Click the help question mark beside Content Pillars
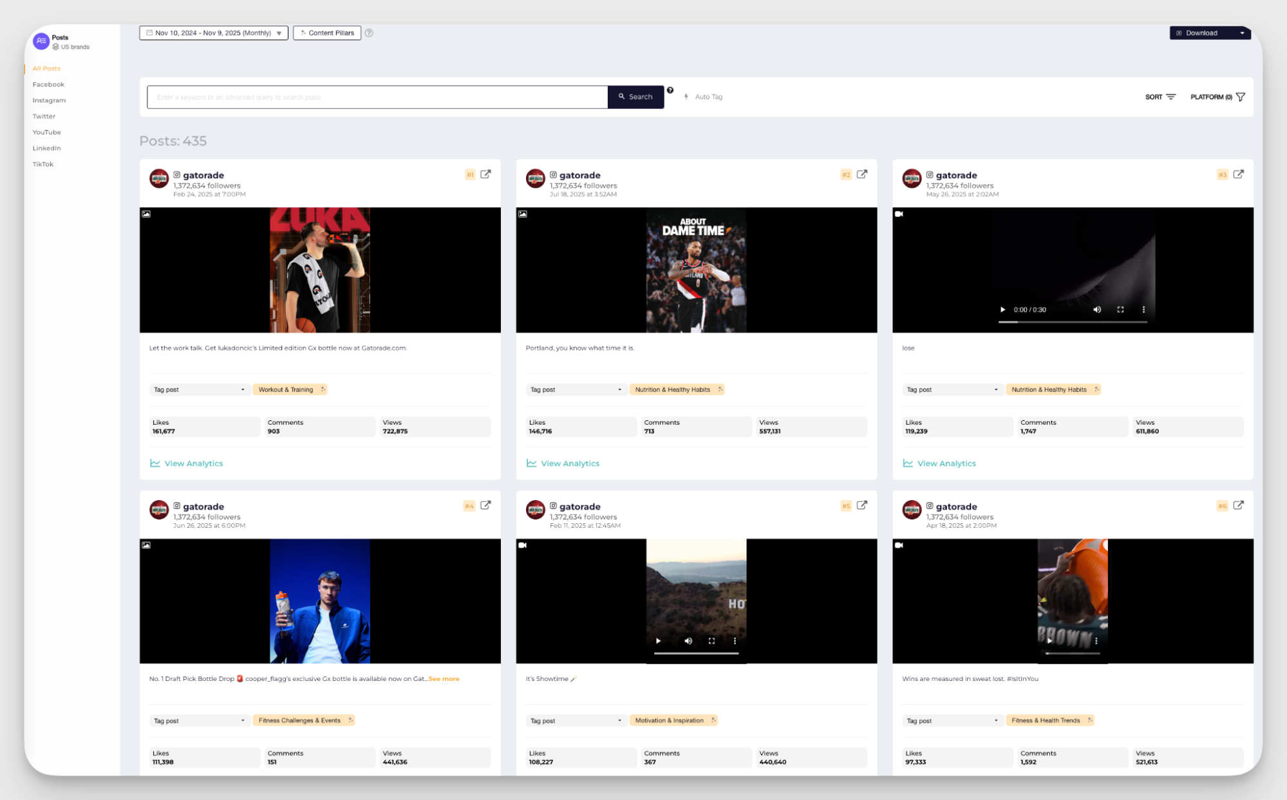 tap(370, 32)
